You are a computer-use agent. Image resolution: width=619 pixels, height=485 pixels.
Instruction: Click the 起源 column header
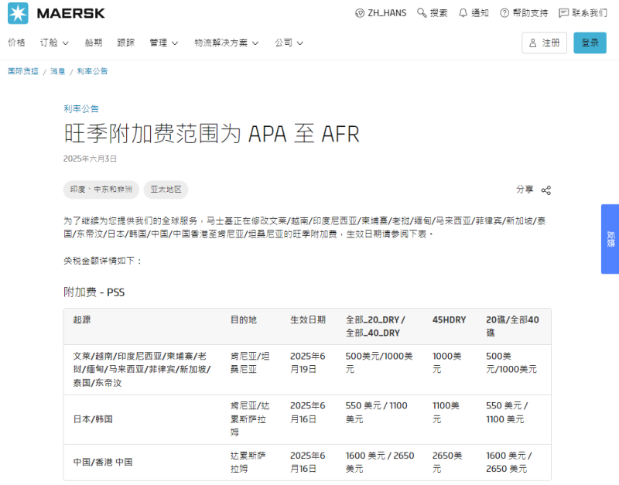point(82,319)
